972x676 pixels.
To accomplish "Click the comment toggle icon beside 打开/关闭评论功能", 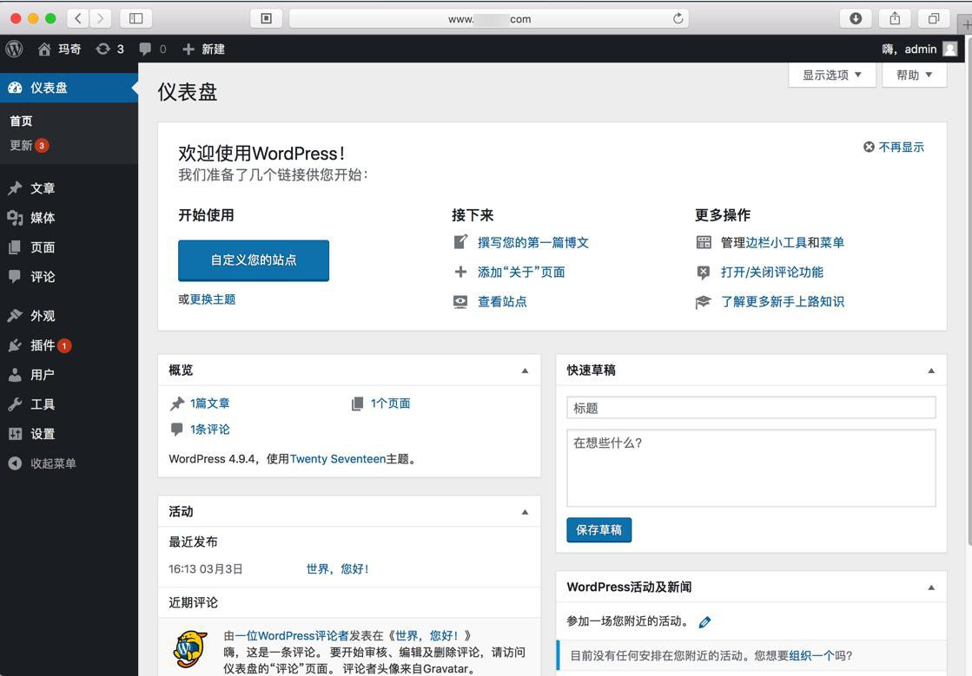I will [704, 272].
